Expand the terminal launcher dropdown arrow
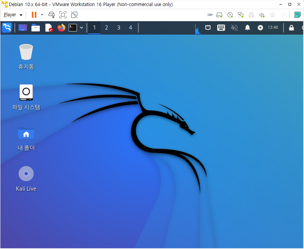This screenshot has width=304, height=249. 81,28
